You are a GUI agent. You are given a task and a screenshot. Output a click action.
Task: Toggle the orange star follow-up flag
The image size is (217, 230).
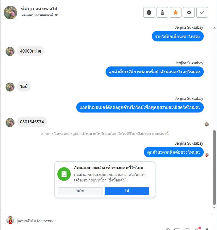176,12
